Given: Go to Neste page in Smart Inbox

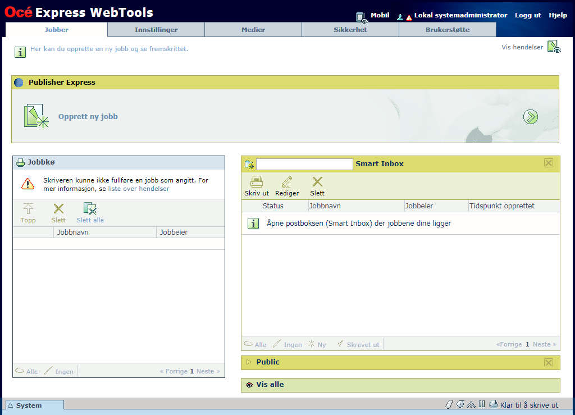Looking at the screenshot, I should [x=545, y=344].
